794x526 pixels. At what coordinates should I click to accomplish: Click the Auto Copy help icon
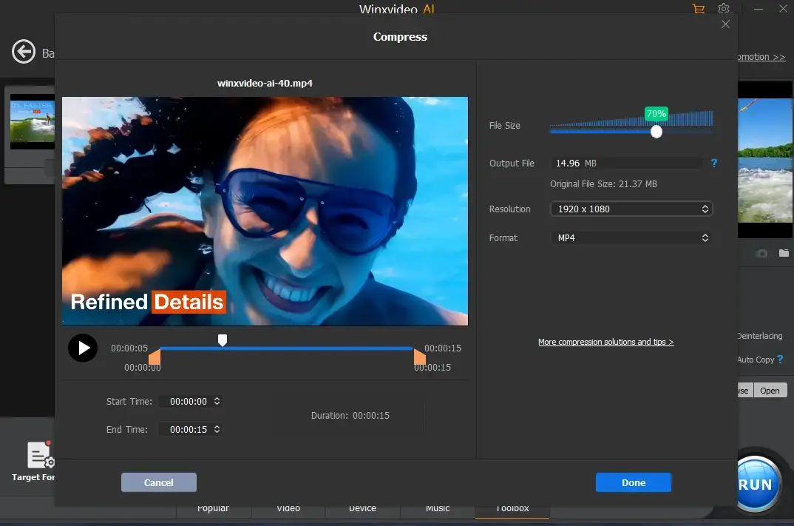click(781, 359)
